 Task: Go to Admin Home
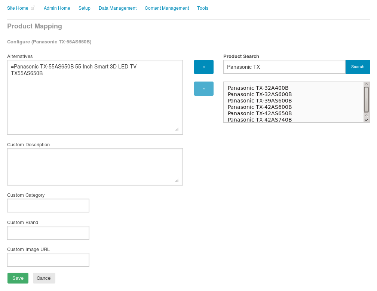(x=57, y=8)
